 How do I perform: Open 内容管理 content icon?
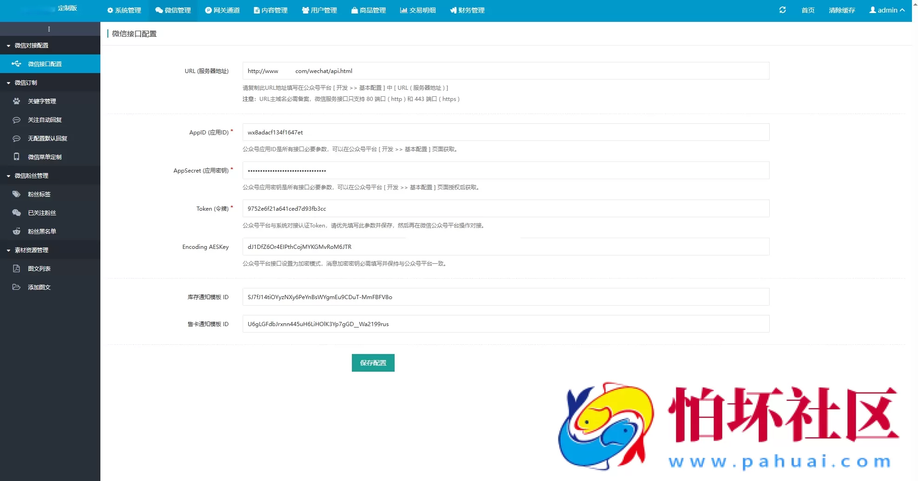(256, 10)
